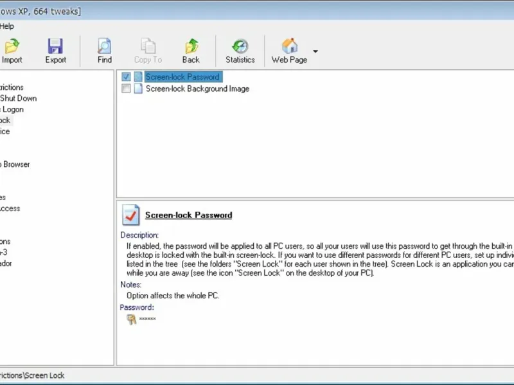Image resolution: width=514 pixels, height=385 pixels.
Task: Click the Screen-lock Password heading link
Action: pos(188,215)
